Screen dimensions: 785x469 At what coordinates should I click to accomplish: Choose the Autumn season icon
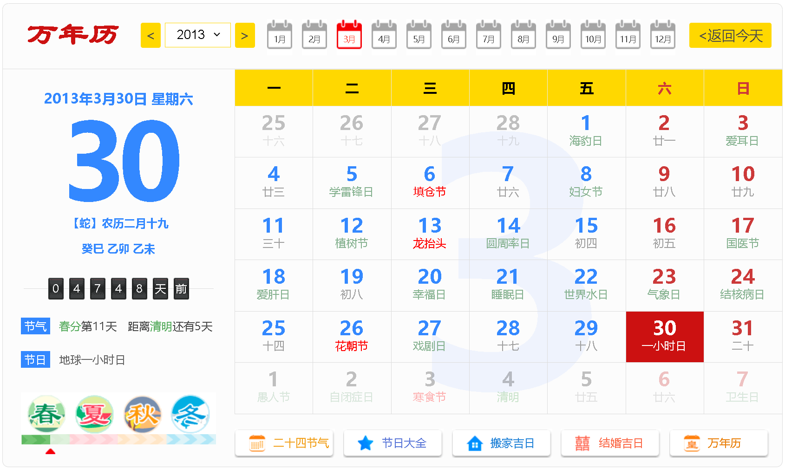pyautogui.click(x=143, y=414)
